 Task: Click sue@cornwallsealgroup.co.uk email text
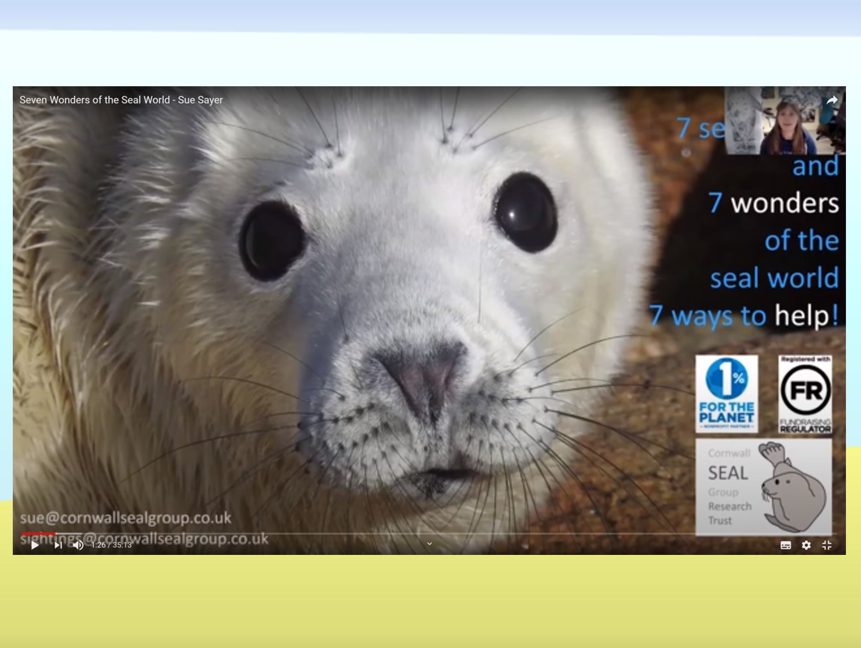[x=126, y=518]
